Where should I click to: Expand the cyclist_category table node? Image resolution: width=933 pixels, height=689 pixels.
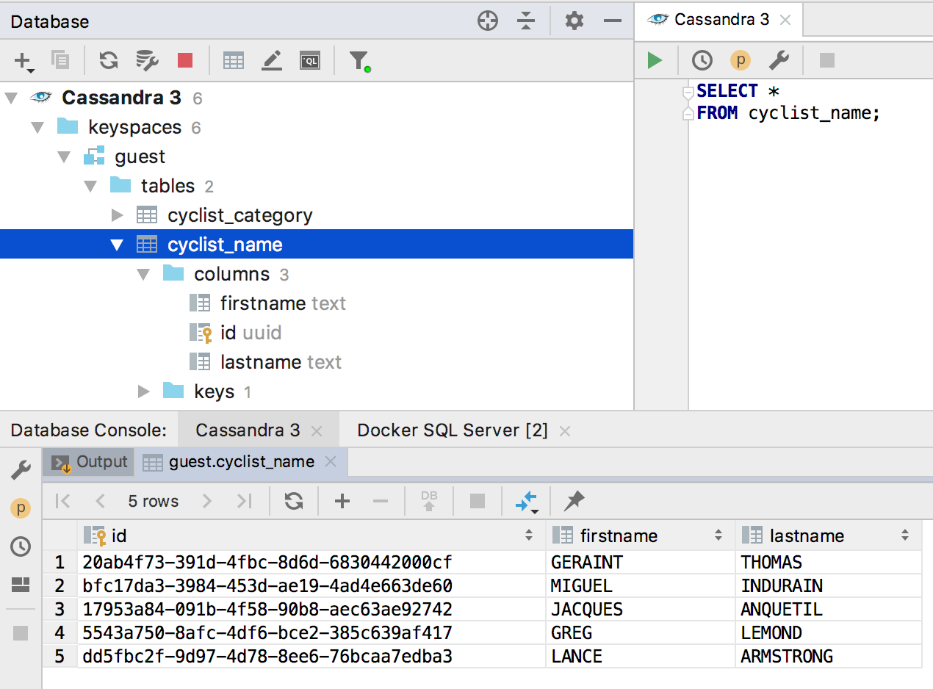pyautogui.click(x=117, y=215)
